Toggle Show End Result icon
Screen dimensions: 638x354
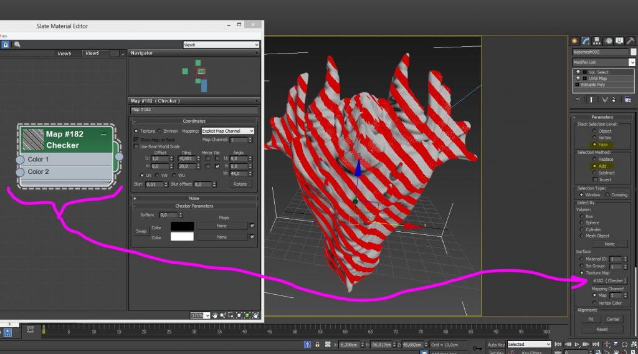click(x=590, y=99)
